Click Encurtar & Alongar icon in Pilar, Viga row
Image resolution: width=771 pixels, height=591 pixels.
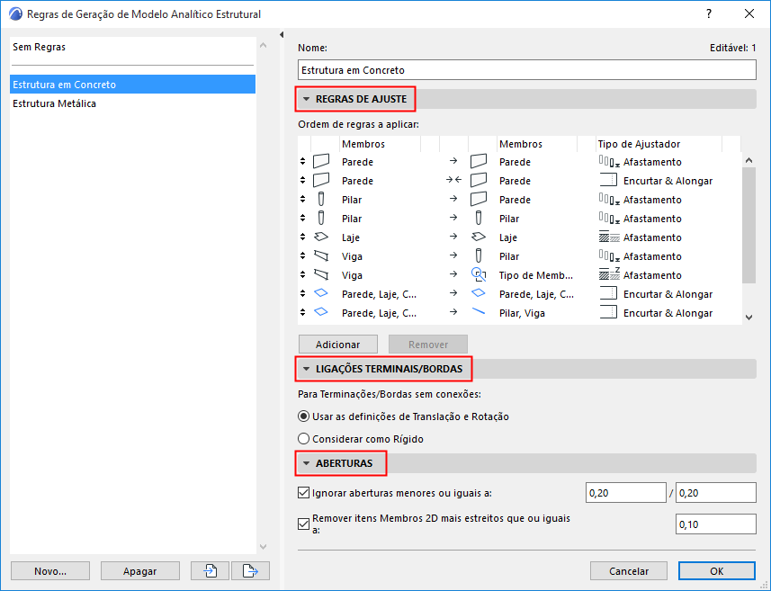[x=608, y=312]
